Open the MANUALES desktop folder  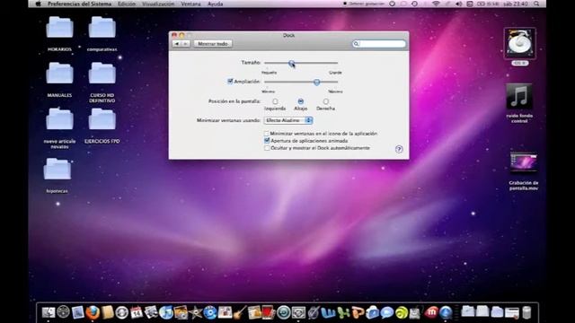pos(59,74)
